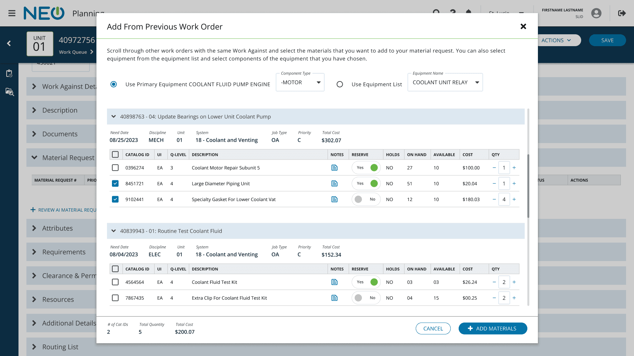Open the Equipment Name dropdown

click(445, 82)
